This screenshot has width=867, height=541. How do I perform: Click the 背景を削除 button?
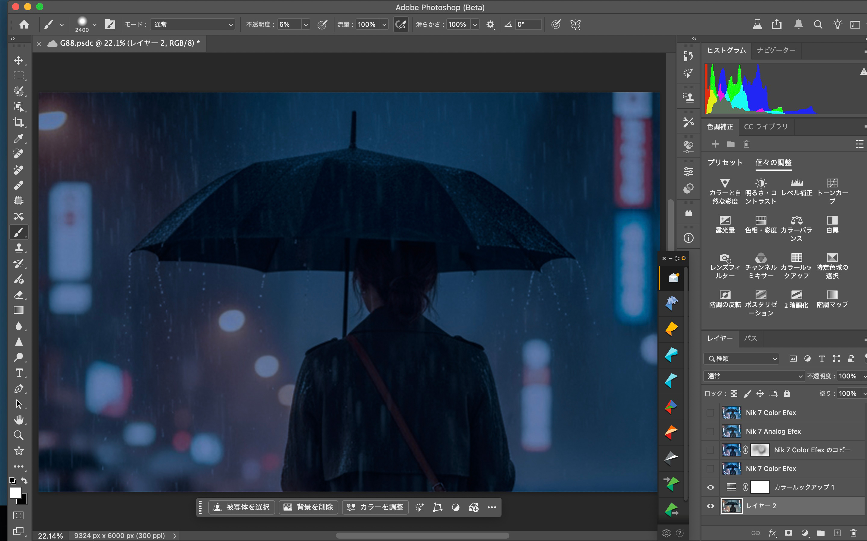(x=309, y=507)
